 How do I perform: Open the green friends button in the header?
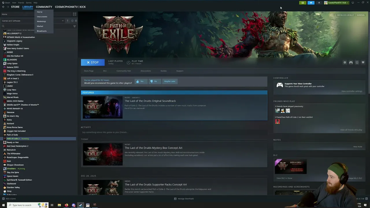(303, 3)
